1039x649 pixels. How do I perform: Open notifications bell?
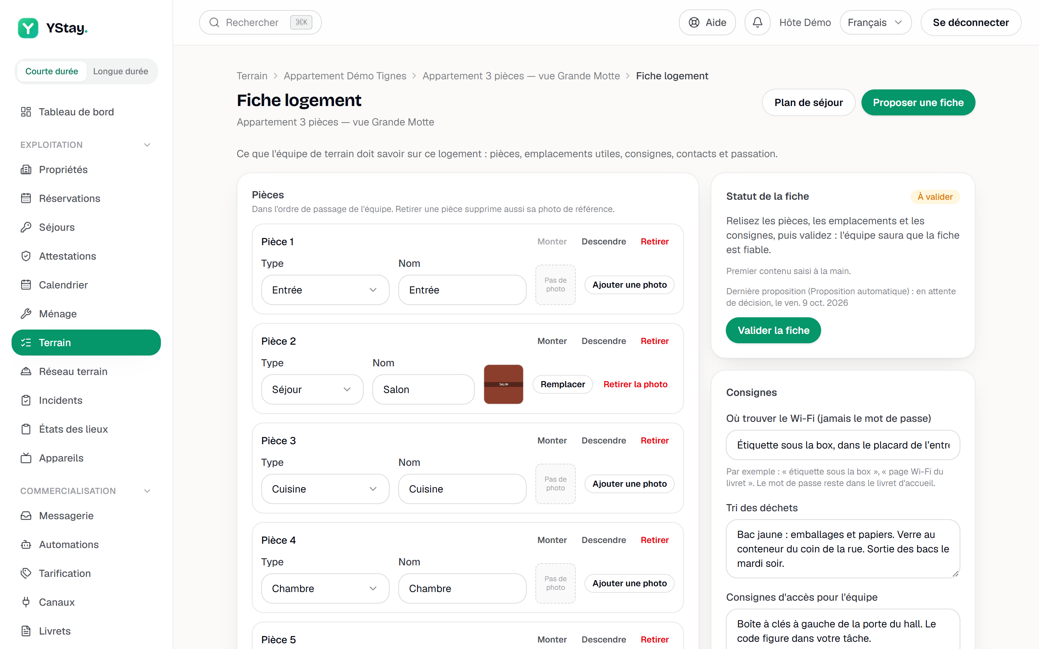(757, 22)
